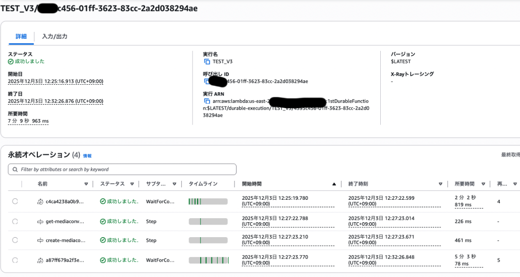Open the create-mediaco... operation name
The width and height of the screenshot is (520, 277).
(66, 241)
